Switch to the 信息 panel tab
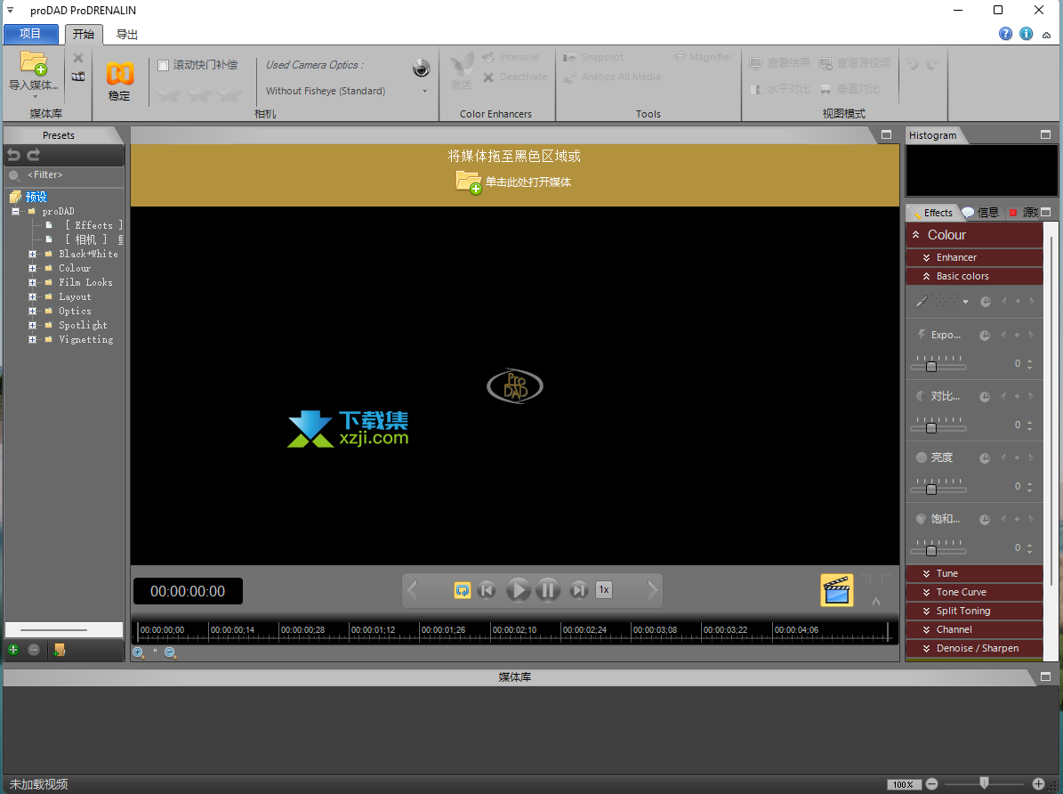The image size is (1063, 794). pyautogui.click(x=981, y=213)
